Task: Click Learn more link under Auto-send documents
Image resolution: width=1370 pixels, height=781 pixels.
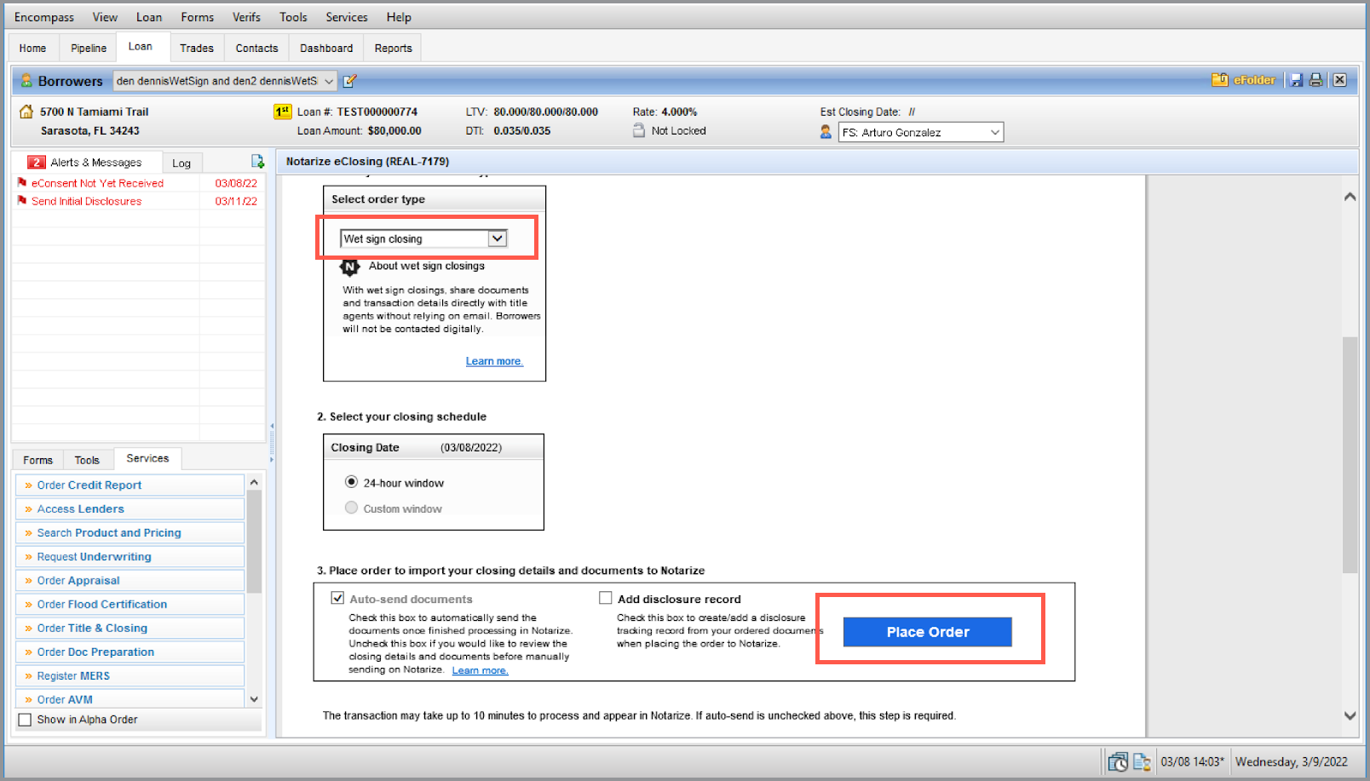Action: [480, 670]
